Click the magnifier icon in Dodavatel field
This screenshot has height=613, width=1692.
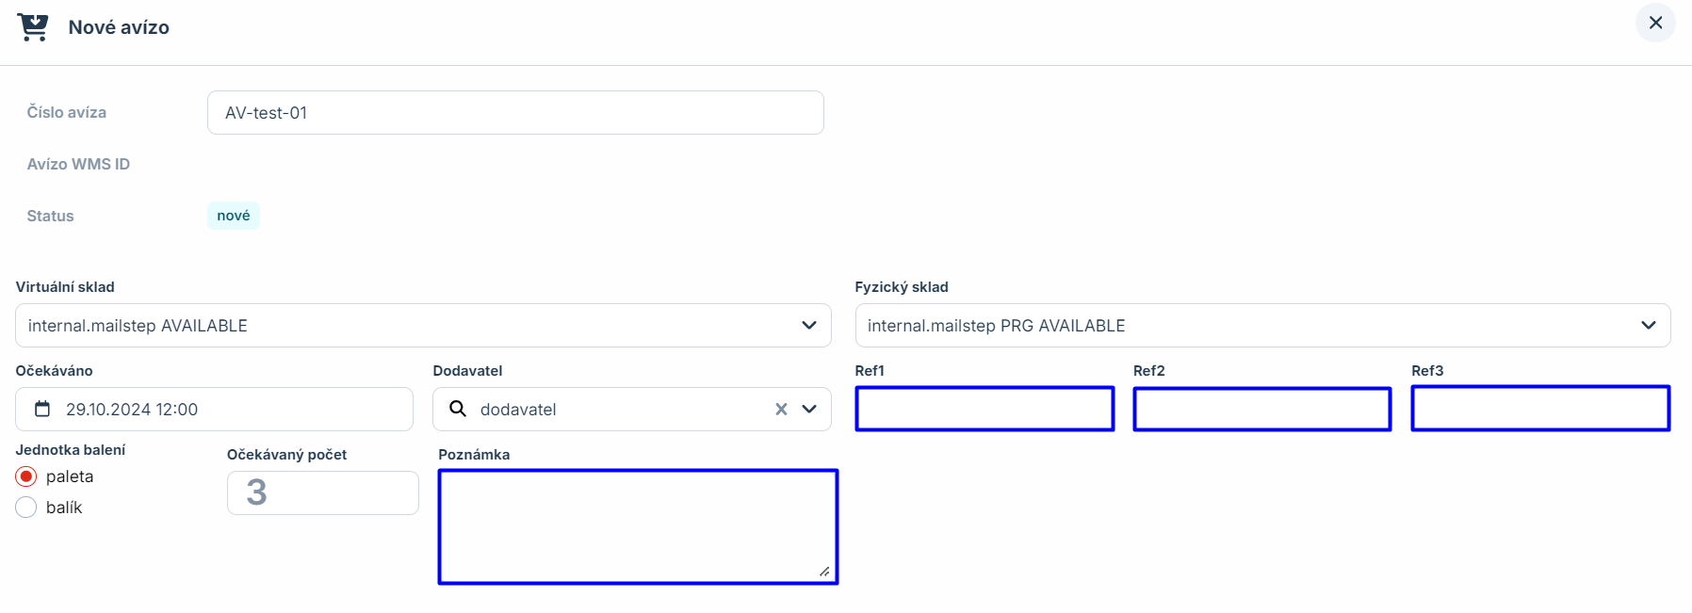click(458, 409)
